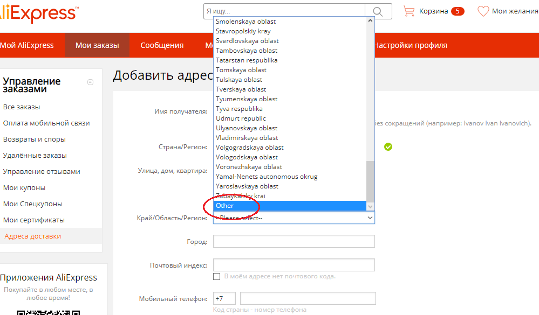Tick the no postal code checkbox
Screen dimensions: 539x315
pos(216,276)
